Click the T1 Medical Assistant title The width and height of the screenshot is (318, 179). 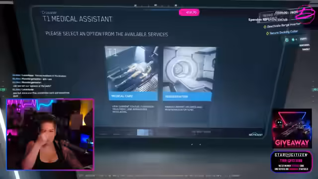coord(78,19)
